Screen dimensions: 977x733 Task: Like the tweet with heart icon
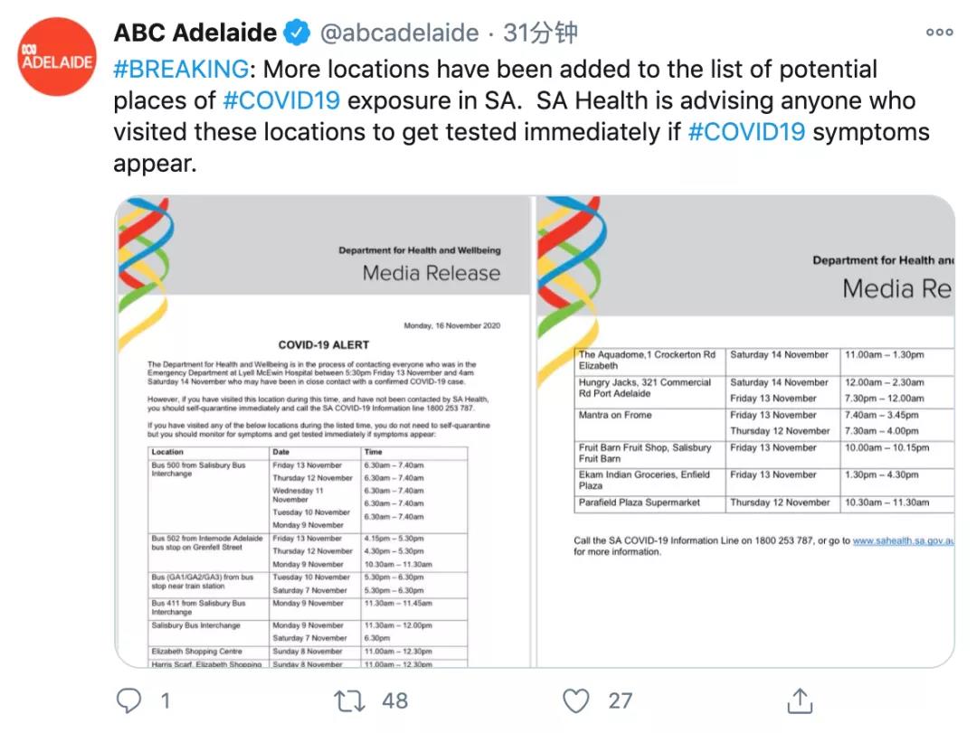coord(575,700)
